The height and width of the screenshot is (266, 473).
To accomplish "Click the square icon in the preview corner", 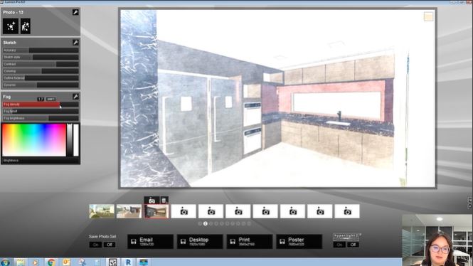I will click(x=428, y=16).
